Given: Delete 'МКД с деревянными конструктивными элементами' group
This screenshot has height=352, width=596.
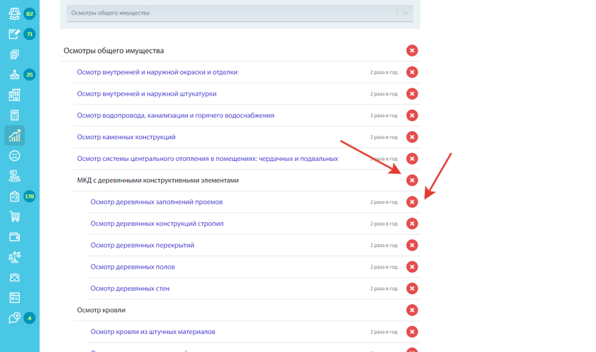Looking at the screenshot, I should (x=412, y=181).
